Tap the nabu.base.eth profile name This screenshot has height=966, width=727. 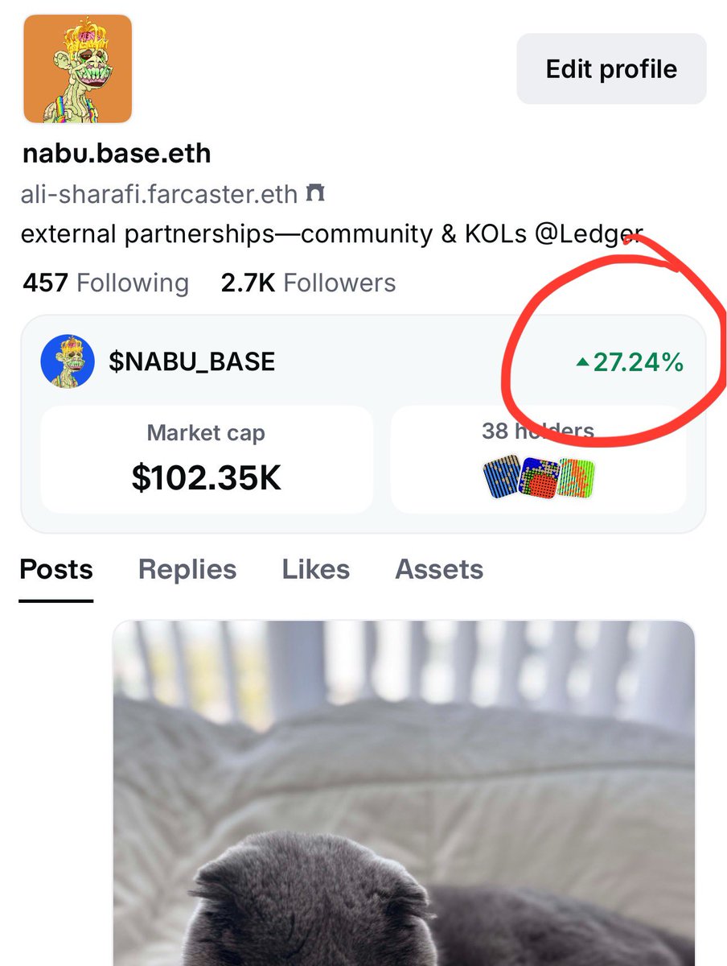click(117, 153)
